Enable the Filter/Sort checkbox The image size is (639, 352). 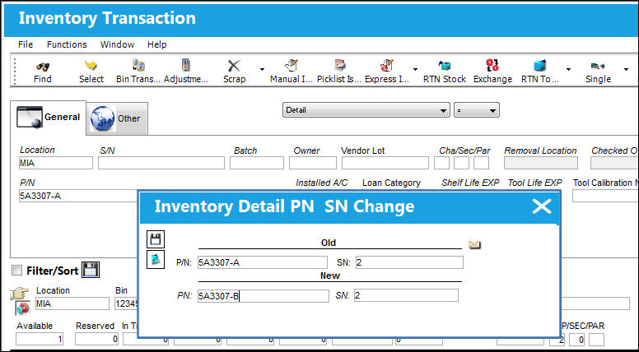coord(16,271)
